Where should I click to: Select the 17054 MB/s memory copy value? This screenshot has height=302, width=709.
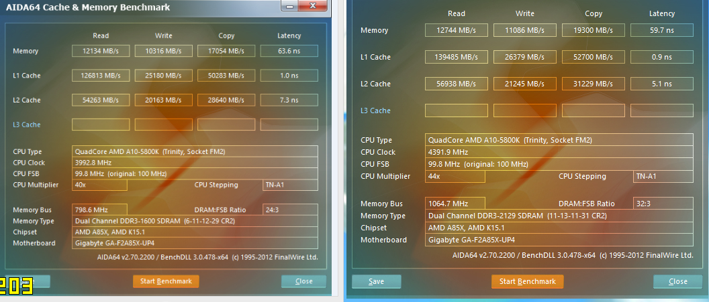click(226, 51)
